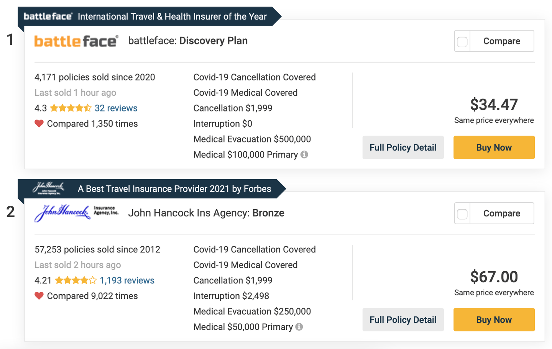
Task: Check the Compare box for battleface Discovery Plan
Action: pyautogui.click(x=462, y=41)
